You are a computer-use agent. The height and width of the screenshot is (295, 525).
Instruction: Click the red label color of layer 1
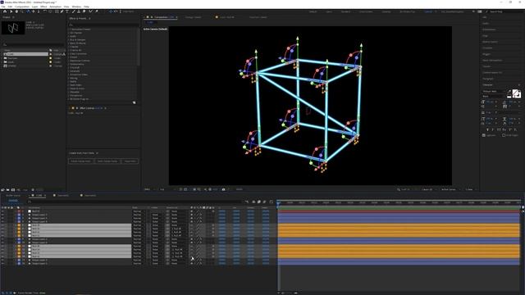click(x=19, y=211)
